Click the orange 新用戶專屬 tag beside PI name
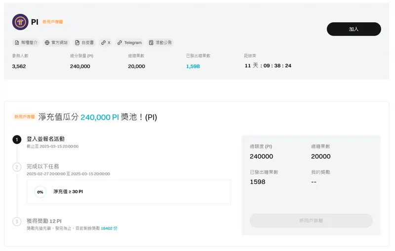 point(52,22)
